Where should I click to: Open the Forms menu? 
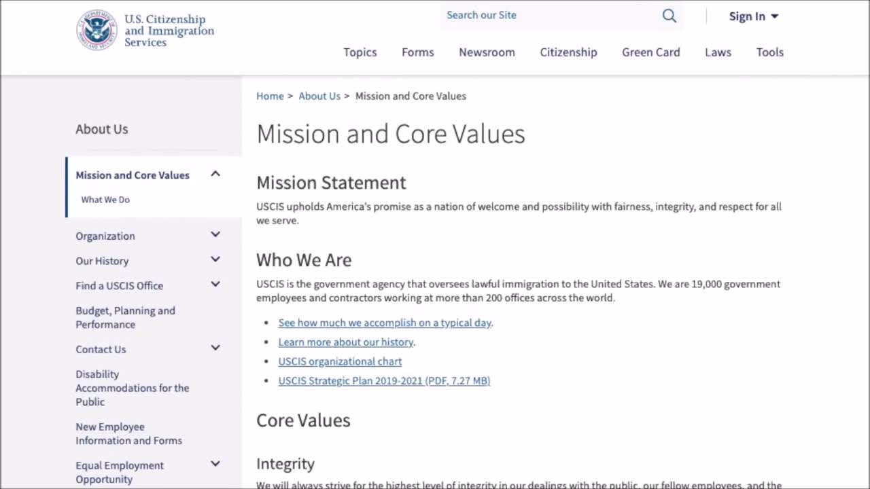tap(417, 52)
